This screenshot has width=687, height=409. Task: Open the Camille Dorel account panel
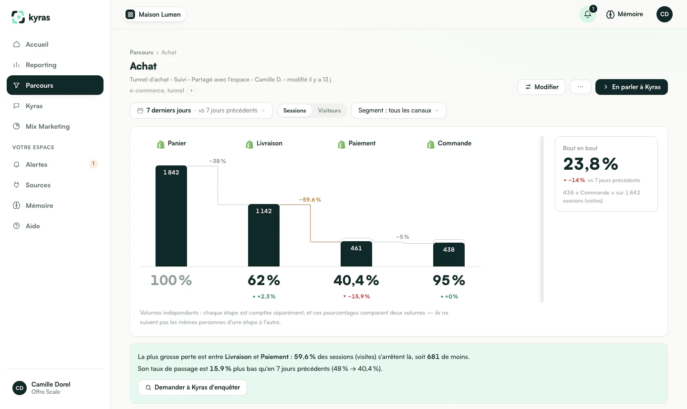pyautogui.click(x=55, y=388)
